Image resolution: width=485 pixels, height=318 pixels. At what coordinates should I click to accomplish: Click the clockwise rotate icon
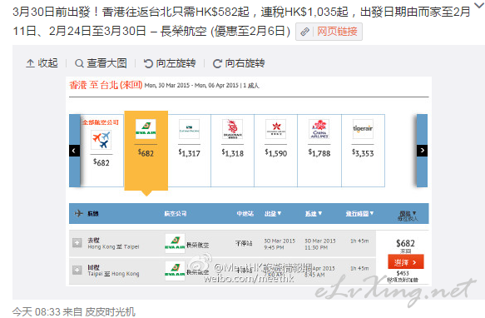[x=217, y=63]
